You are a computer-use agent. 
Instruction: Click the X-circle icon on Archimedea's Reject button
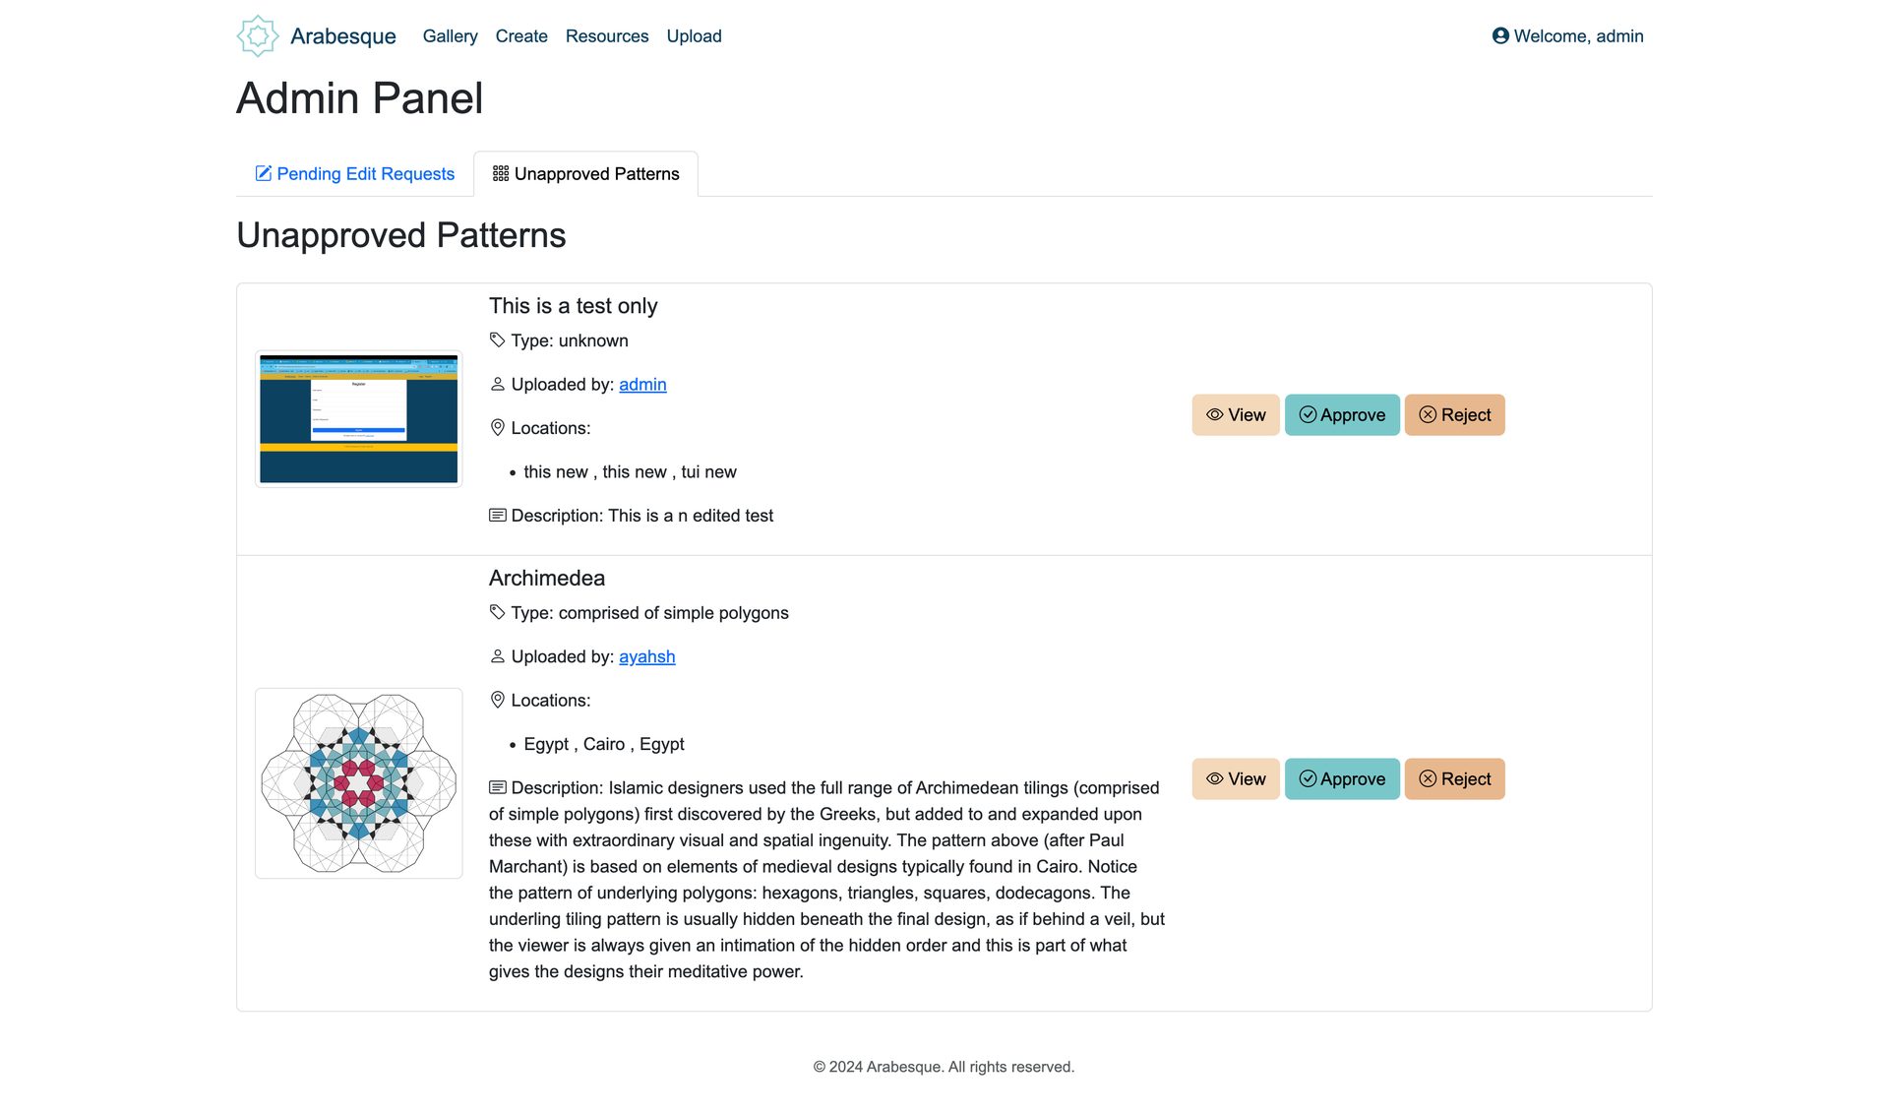pyautogui.click(x=1428, y=779)
